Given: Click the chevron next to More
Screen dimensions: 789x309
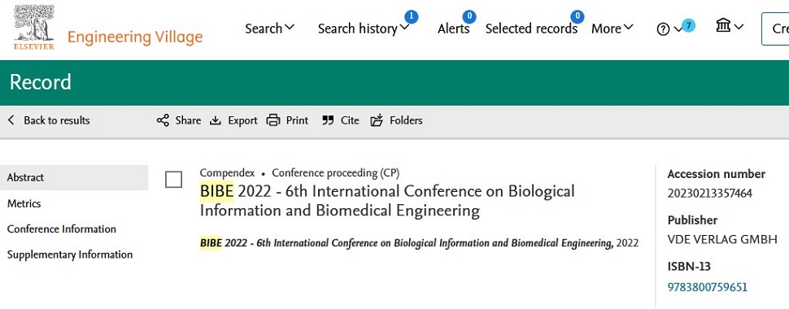Looking at the screenshot, I should pyautogui.click(x=629, y=27).
